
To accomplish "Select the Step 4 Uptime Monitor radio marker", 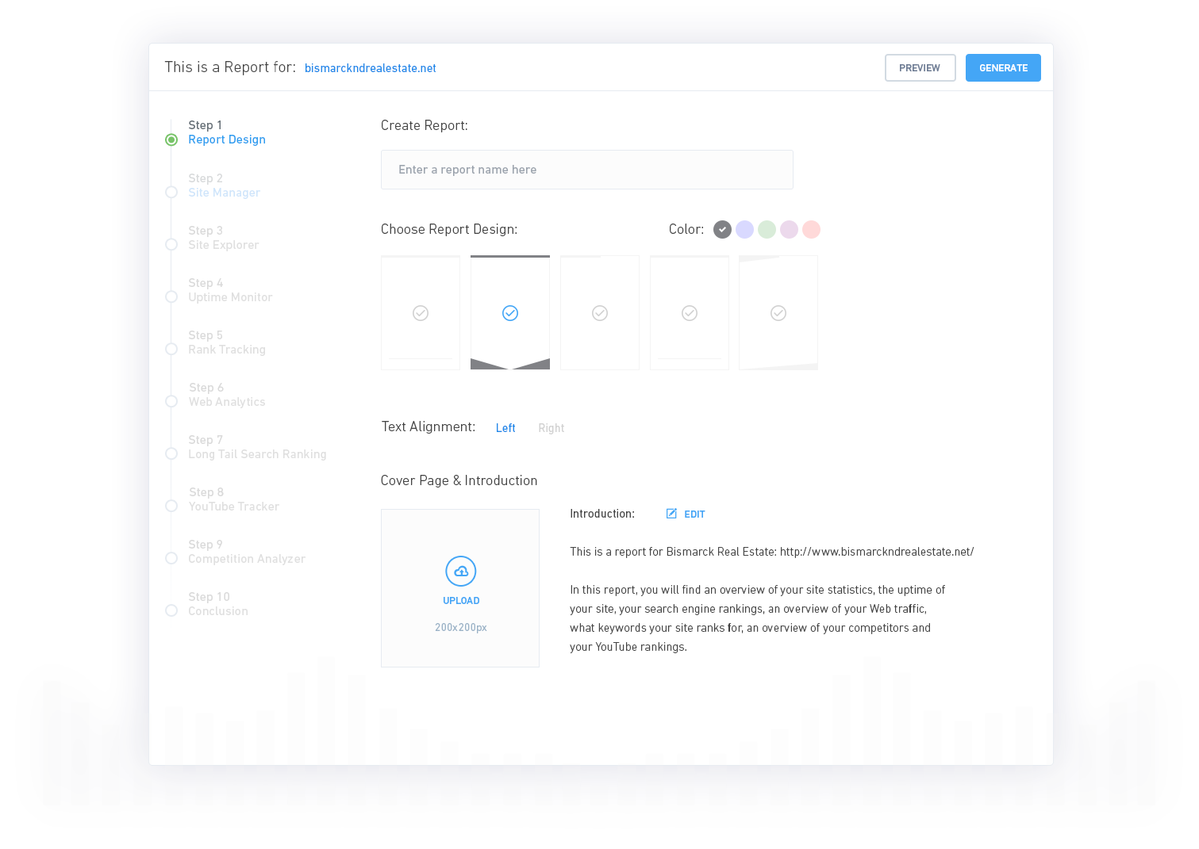I will tap(171, 297).
